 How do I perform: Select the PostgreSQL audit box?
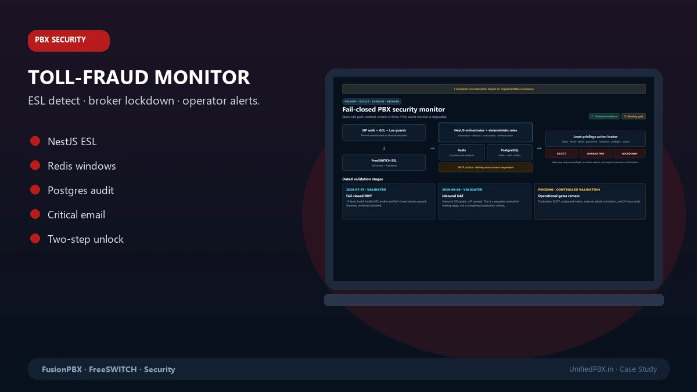(509, 152)
